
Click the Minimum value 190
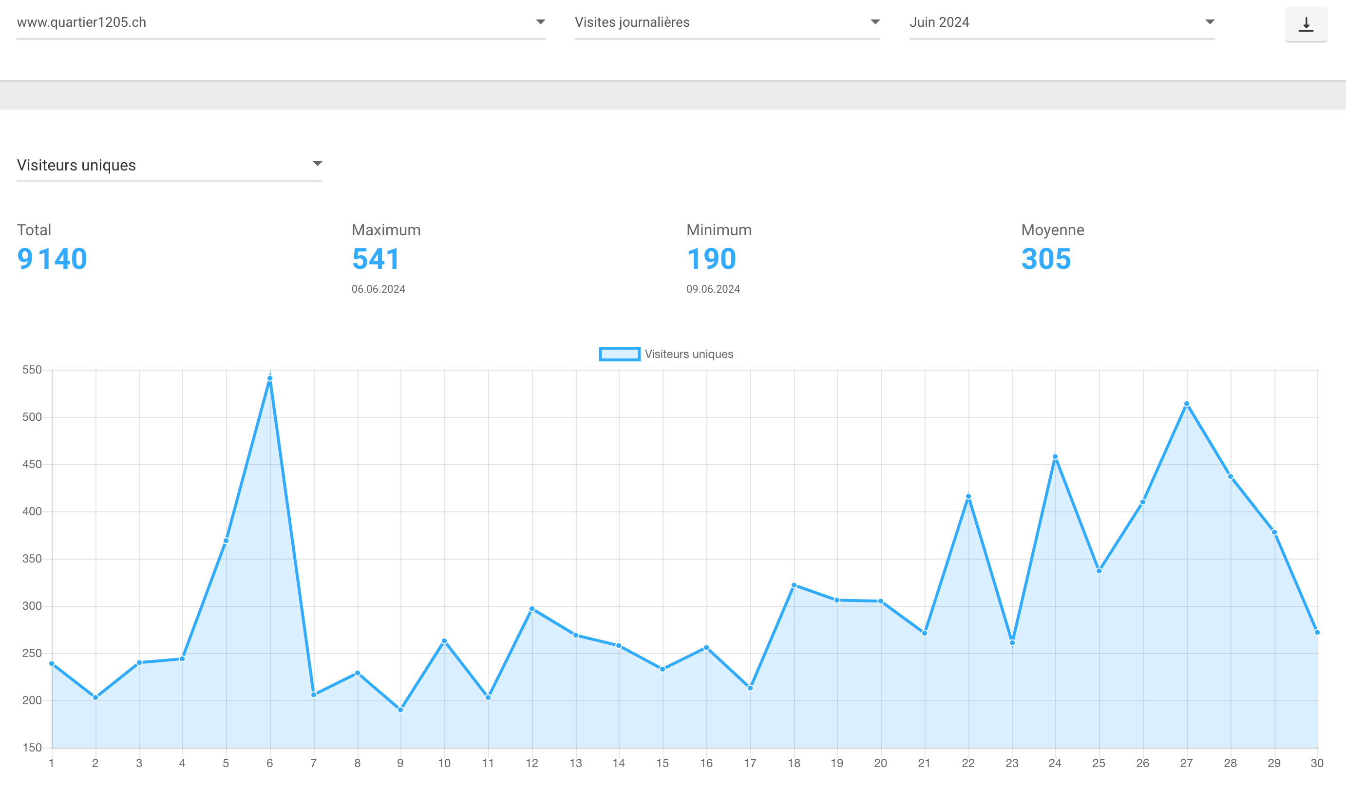coord(711,259)
